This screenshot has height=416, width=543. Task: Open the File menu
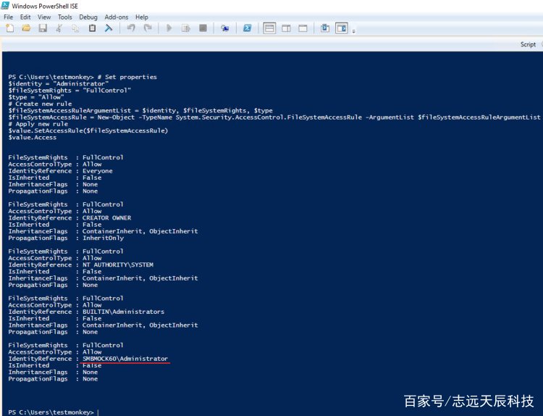[8, 17]
